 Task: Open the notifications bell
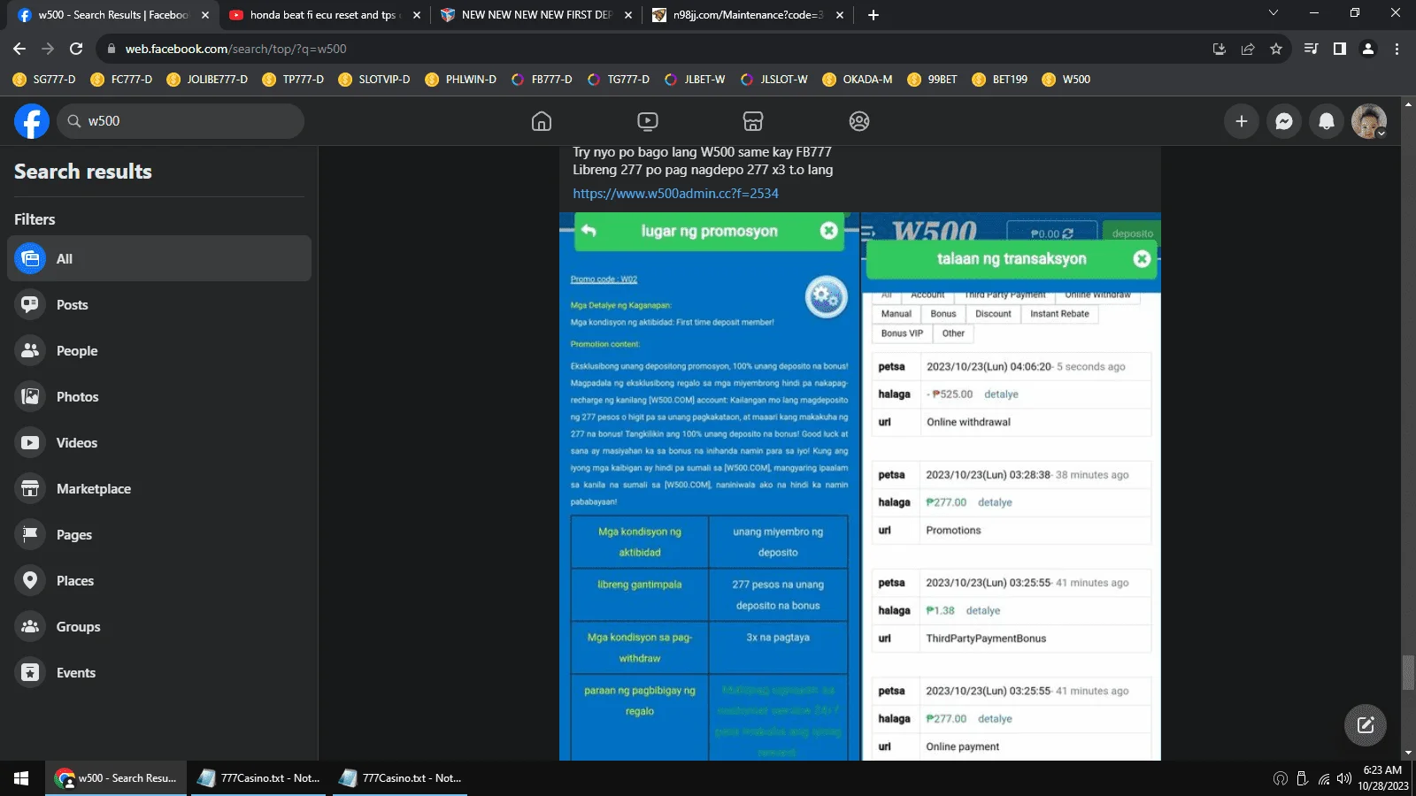pyautogui.click(x=1327, y=121)
